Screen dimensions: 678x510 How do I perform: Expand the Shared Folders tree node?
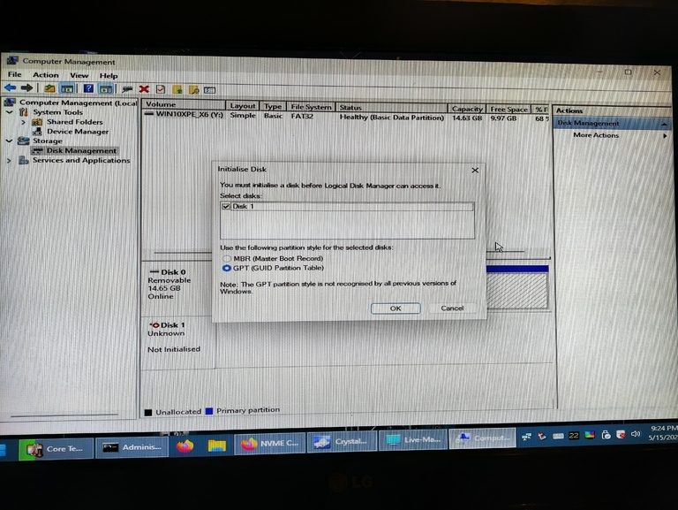point(24,122)
